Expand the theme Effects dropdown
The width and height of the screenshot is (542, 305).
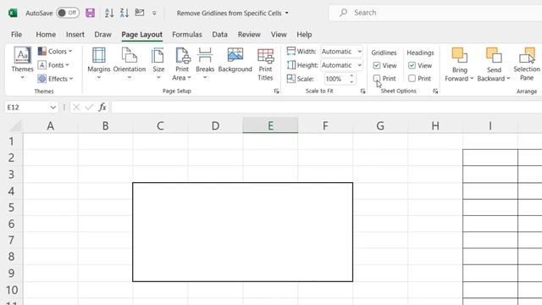point(56,79)
